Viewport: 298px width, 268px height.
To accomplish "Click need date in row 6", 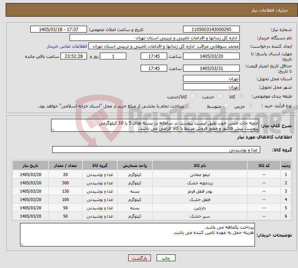I will (x=30, y=217).
